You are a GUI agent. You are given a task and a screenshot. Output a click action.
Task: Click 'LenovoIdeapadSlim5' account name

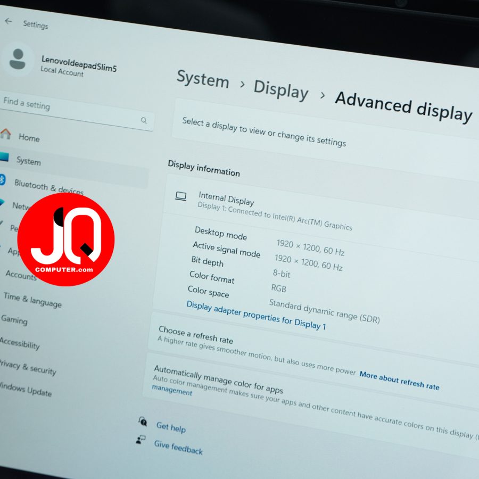pos(79,64)
